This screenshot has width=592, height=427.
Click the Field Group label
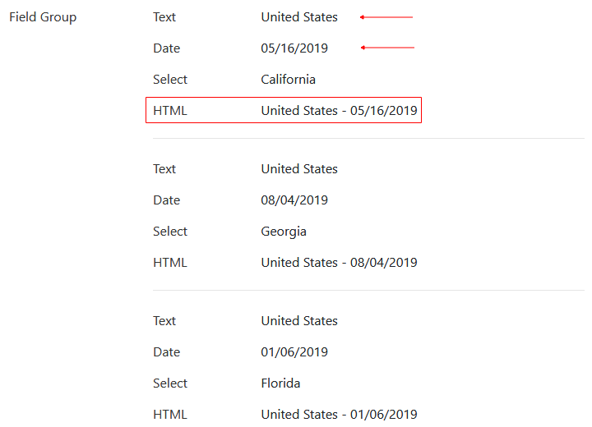coord(43,17)
